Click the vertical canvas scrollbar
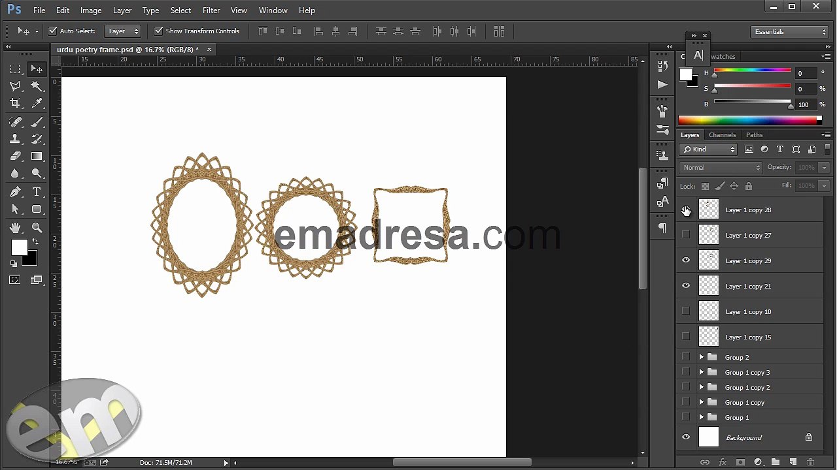Screen dimensions: 837x470 point(643,228)
